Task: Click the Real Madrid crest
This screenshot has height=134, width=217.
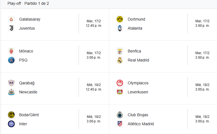Action: point(120,60)
